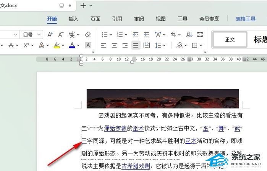Center align the text
Screen dimensions: 267x171
[x=114, y=45]
